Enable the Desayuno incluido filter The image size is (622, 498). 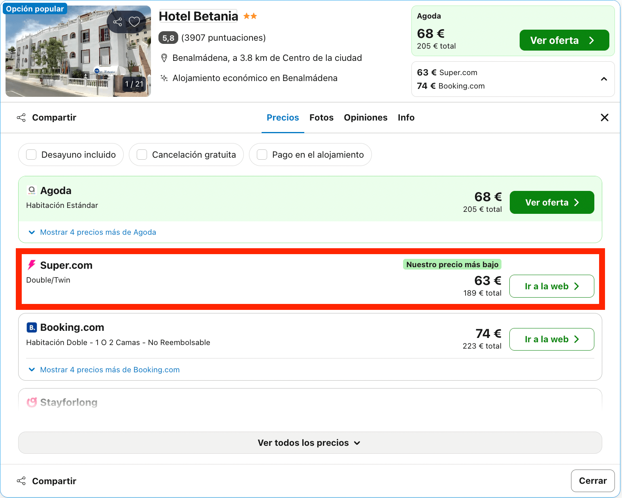click(31, 155)
